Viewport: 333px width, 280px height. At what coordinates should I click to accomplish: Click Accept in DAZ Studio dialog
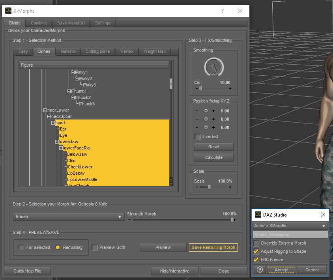click(x=281, y=270)
